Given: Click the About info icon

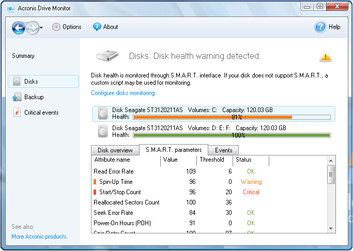Looking at the screenshot, I should [97, 27].
